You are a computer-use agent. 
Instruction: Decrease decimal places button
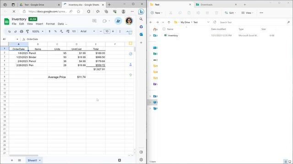(x=61, y=31)
